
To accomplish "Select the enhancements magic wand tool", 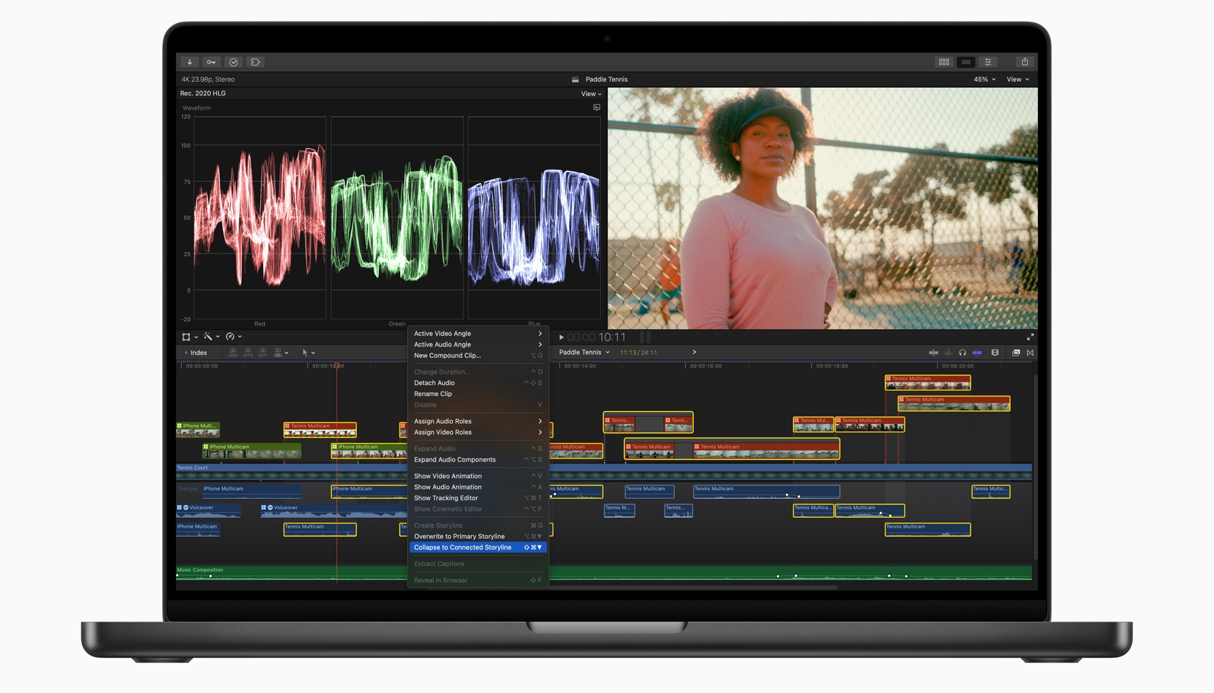I will [x=208, y=337].
